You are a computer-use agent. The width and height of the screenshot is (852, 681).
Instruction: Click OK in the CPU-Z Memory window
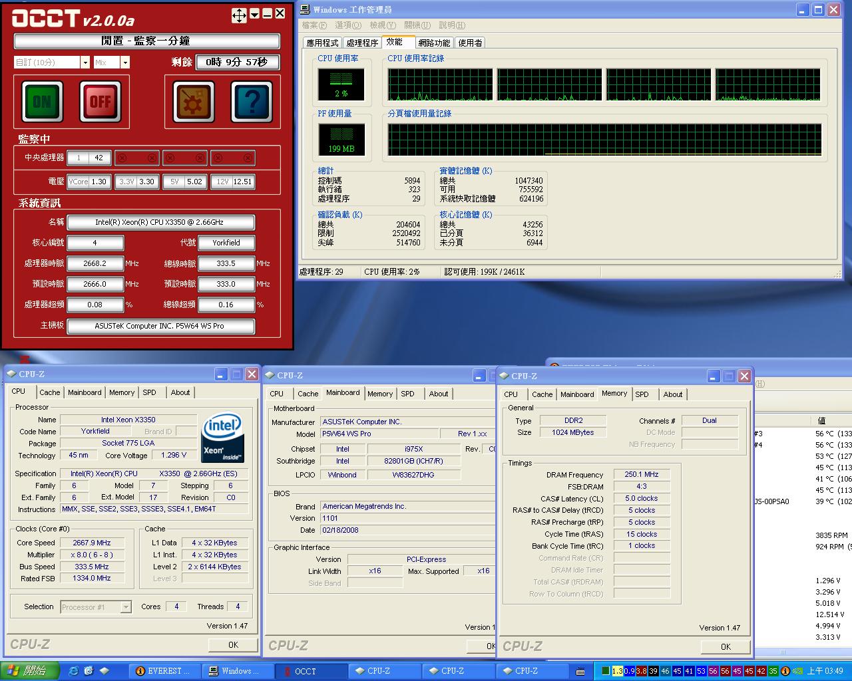(725, 646)
